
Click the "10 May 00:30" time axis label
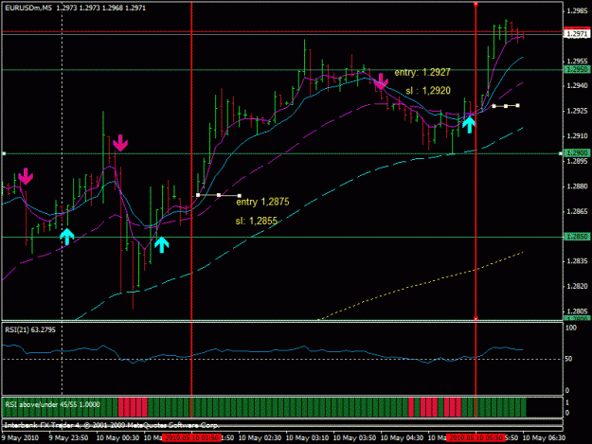click(117, 438)
